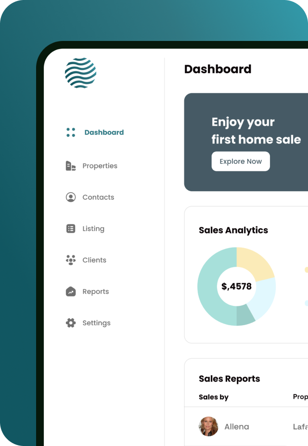
Task: Open the Properties text label in sidebar
Action: 100,166
